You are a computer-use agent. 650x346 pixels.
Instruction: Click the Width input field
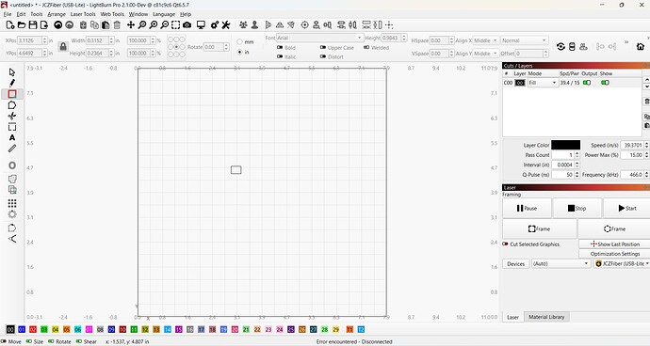(97, 40)
